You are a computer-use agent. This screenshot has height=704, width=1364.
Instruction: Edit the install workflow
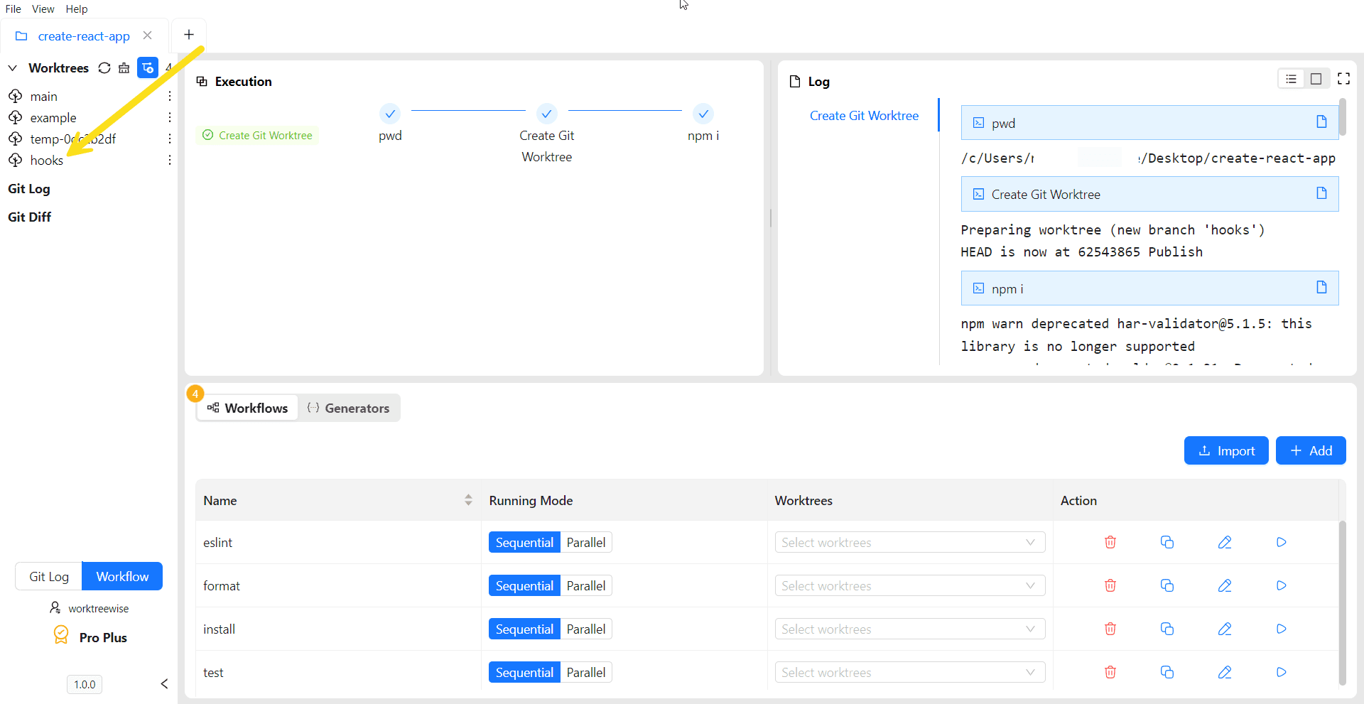(x=1224, y=629)
